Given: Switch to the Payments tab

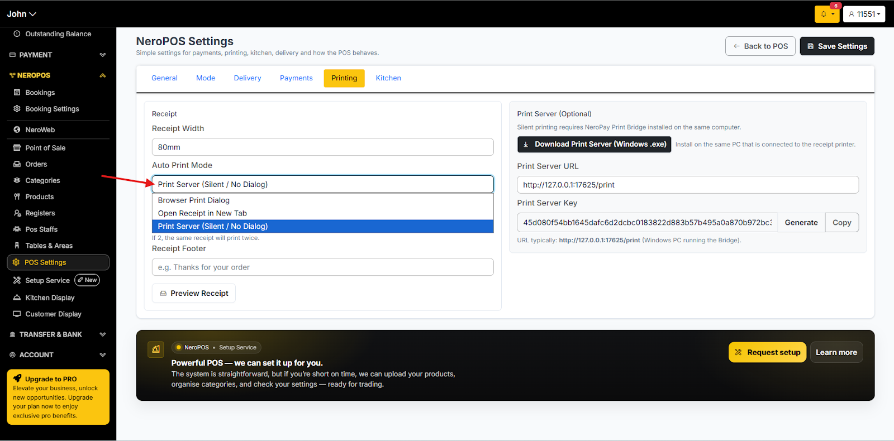Looking at the screenshot, I should pos(296,78).
